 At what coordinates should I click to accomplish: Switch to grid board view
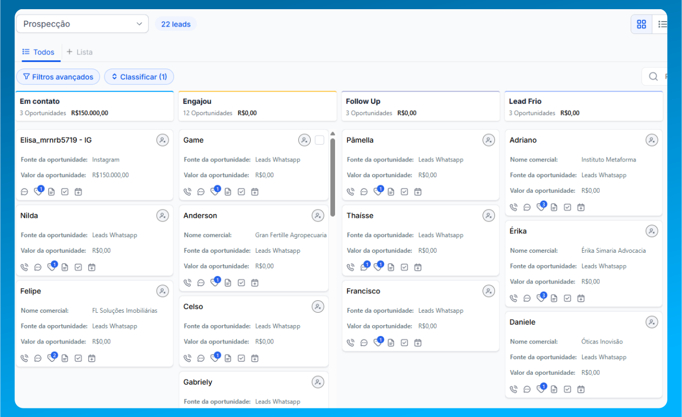(641, 24)
